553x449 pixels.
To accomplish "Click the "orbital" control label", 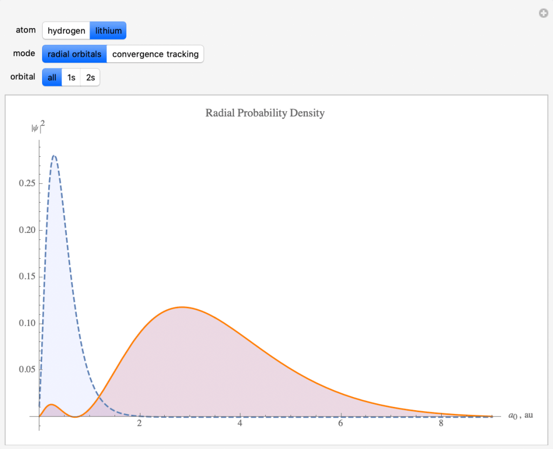I will coord(23,77).
